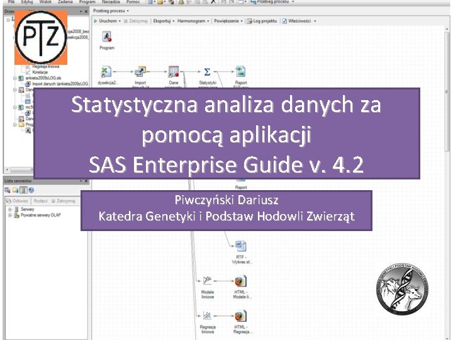Click the Prywatne serwery OLAP icon
This screenshot has width=453, height=340.
17,215
